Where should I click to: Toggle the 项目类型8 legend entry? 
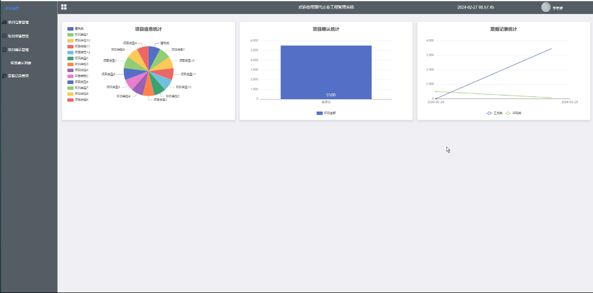point(78,94)
